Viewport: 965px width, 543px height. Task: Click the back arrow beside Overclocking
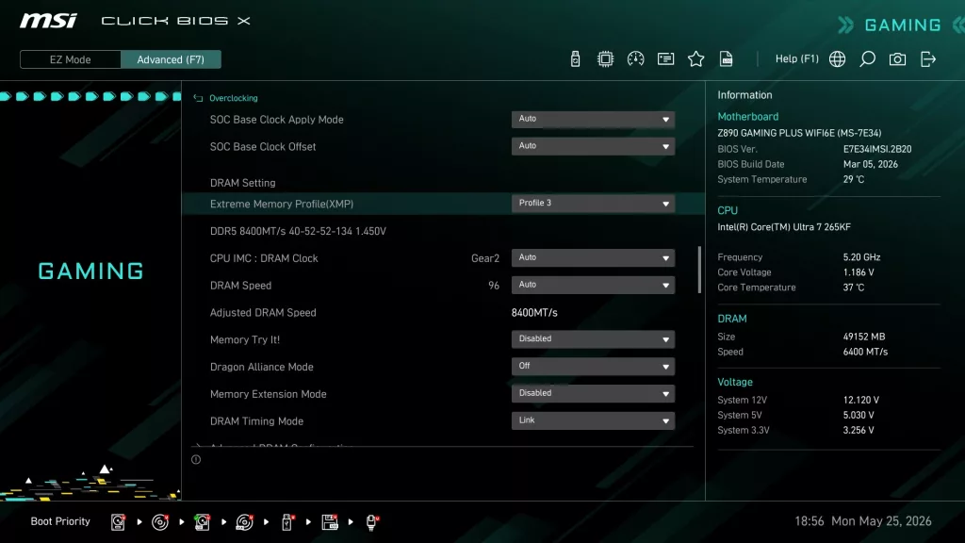(198, 98)
